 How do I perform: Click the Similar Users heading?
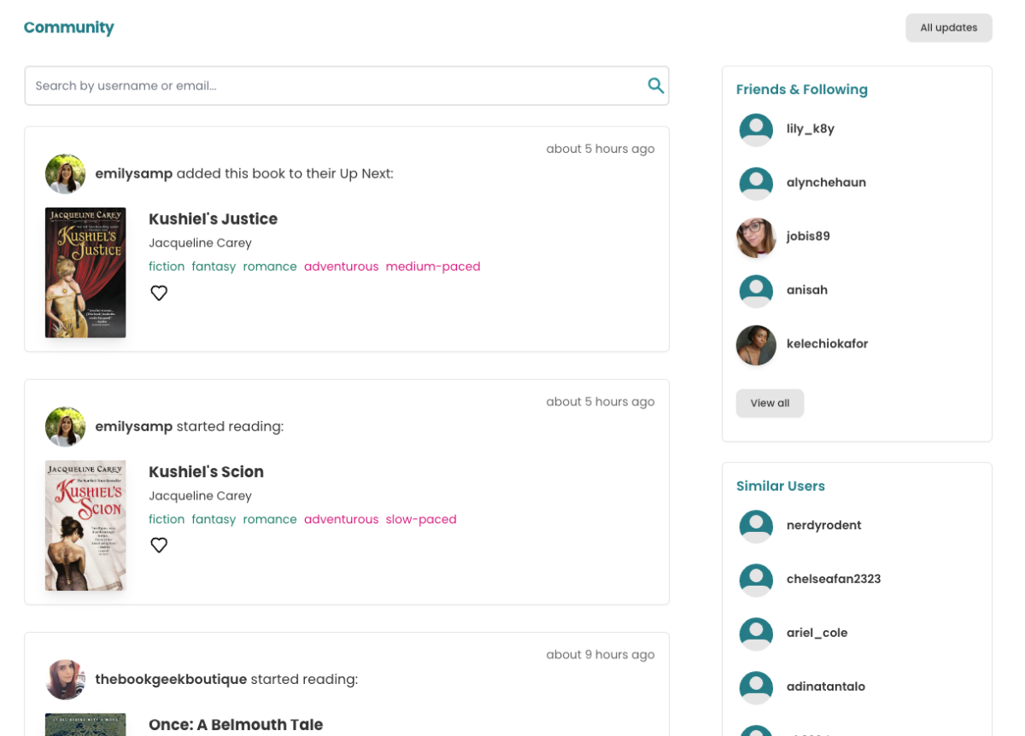point(781,486)
